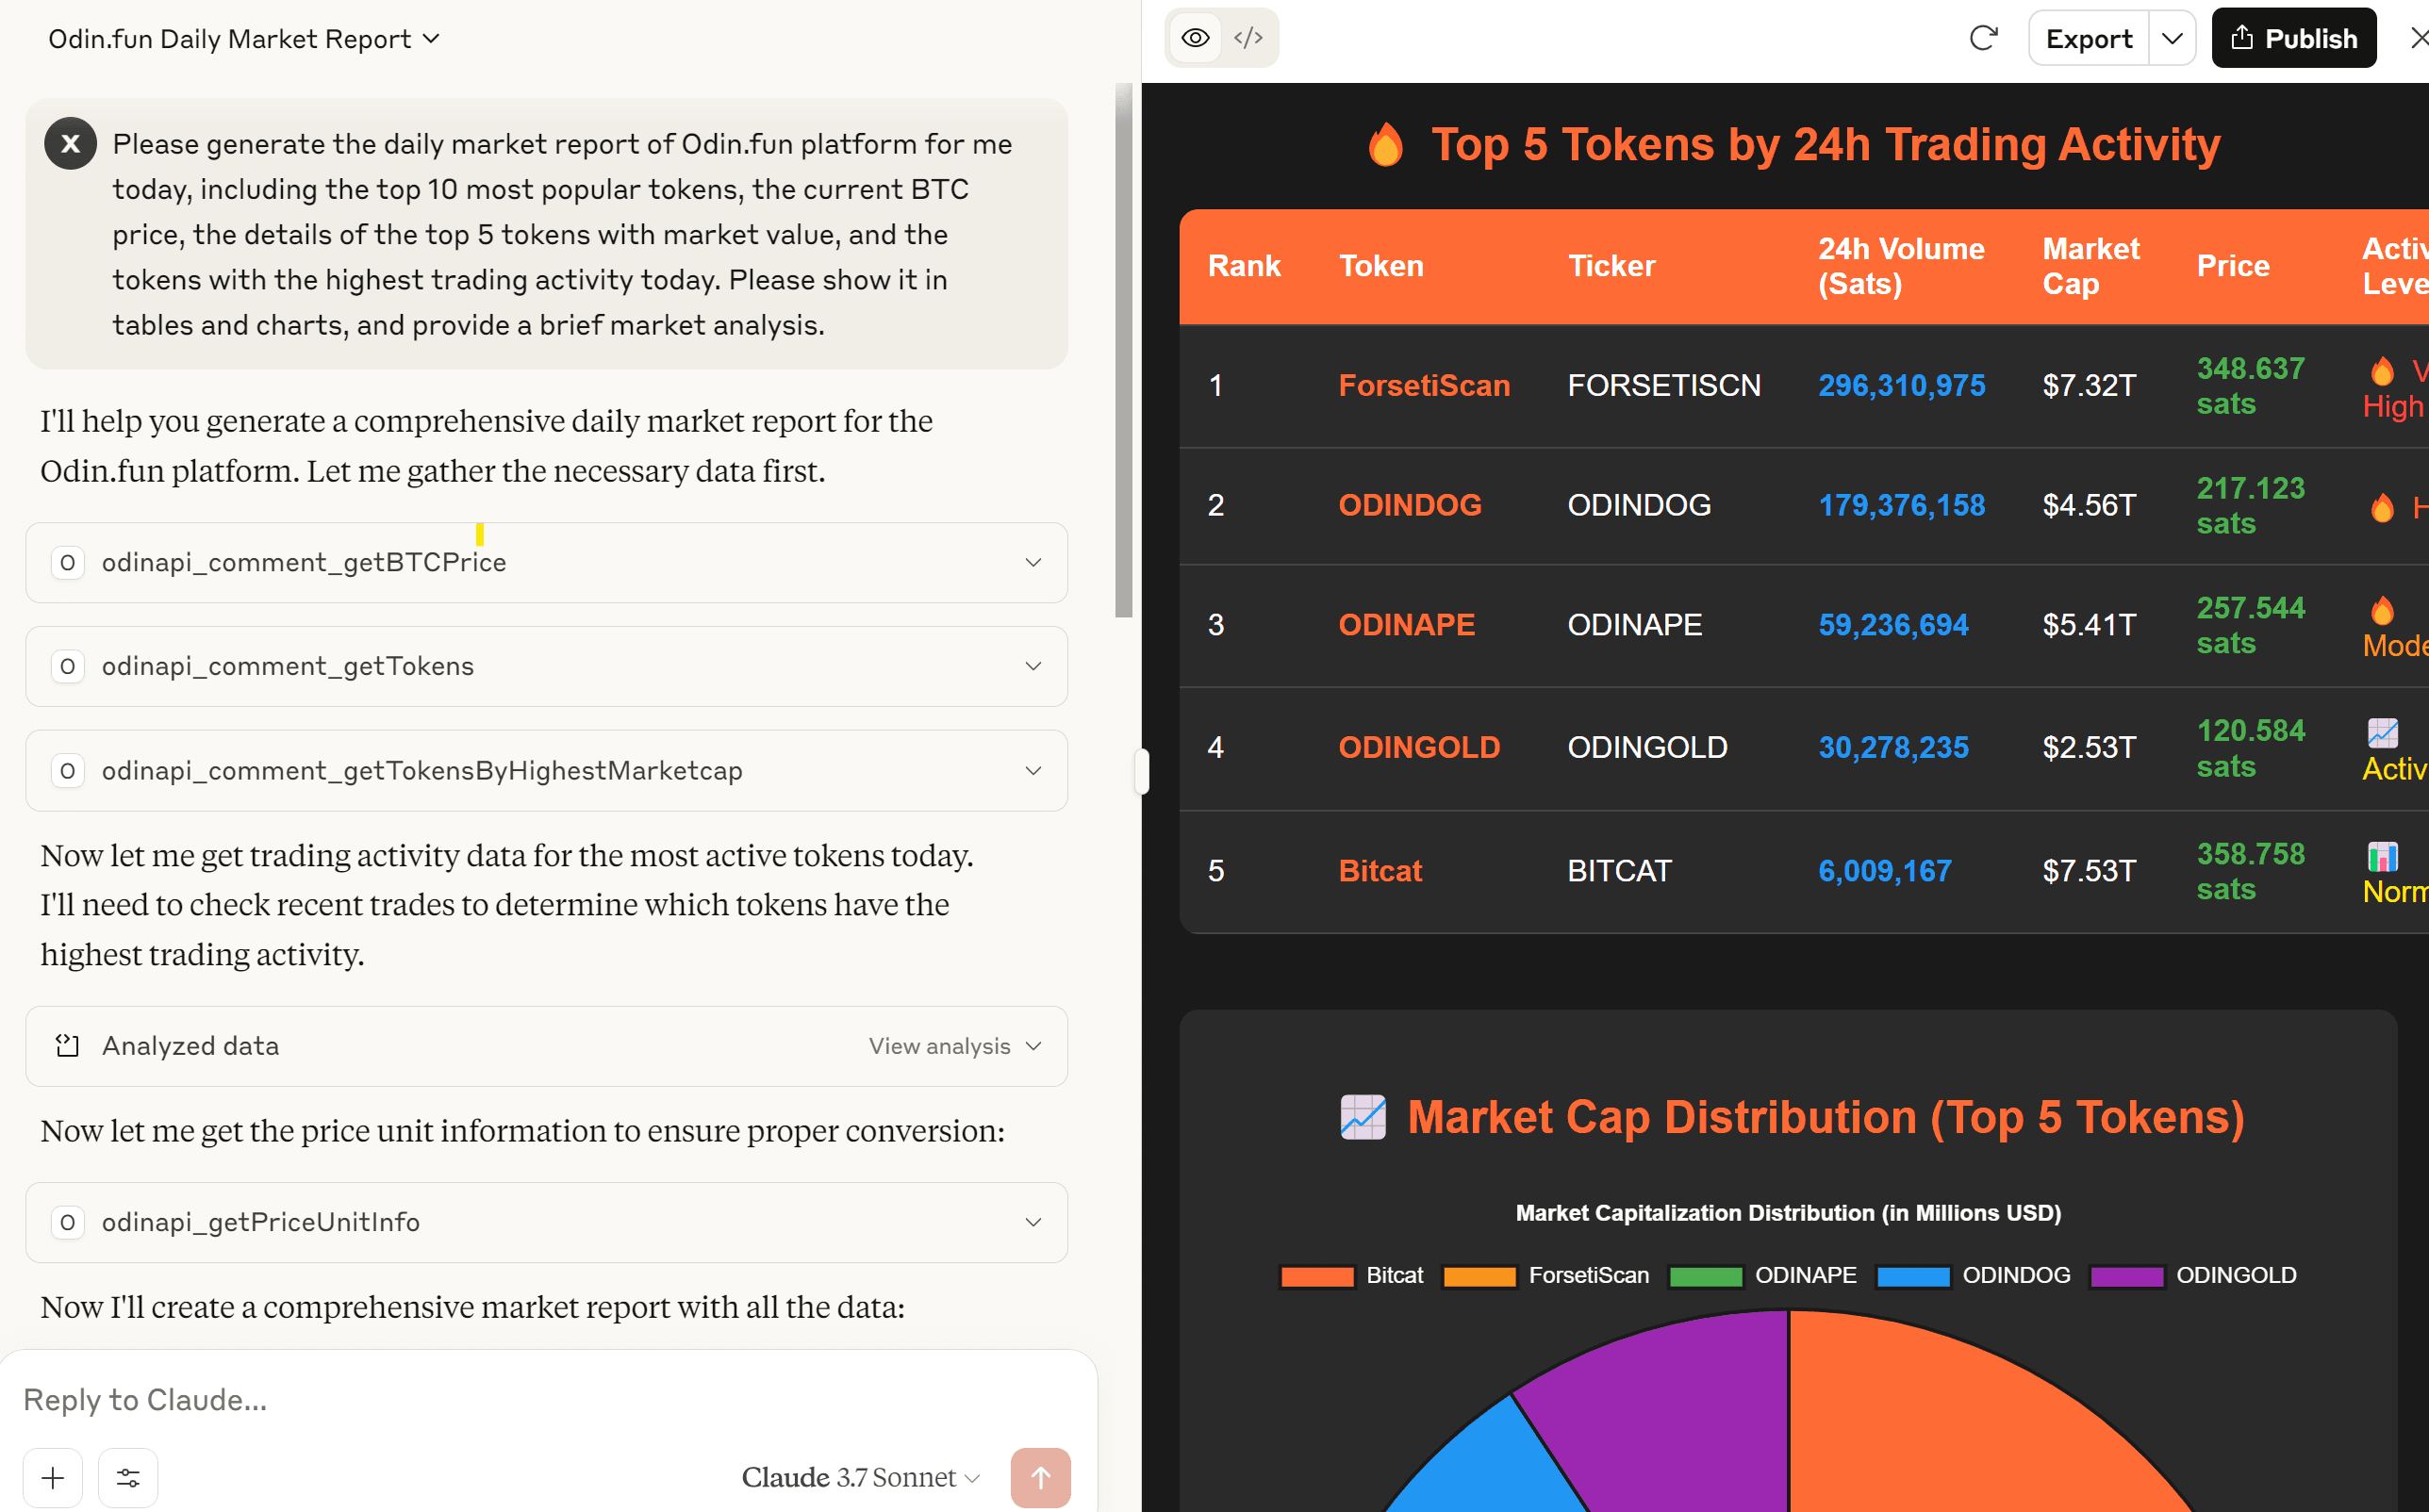Click the volume value 6,009,167

coord(1884,871)
